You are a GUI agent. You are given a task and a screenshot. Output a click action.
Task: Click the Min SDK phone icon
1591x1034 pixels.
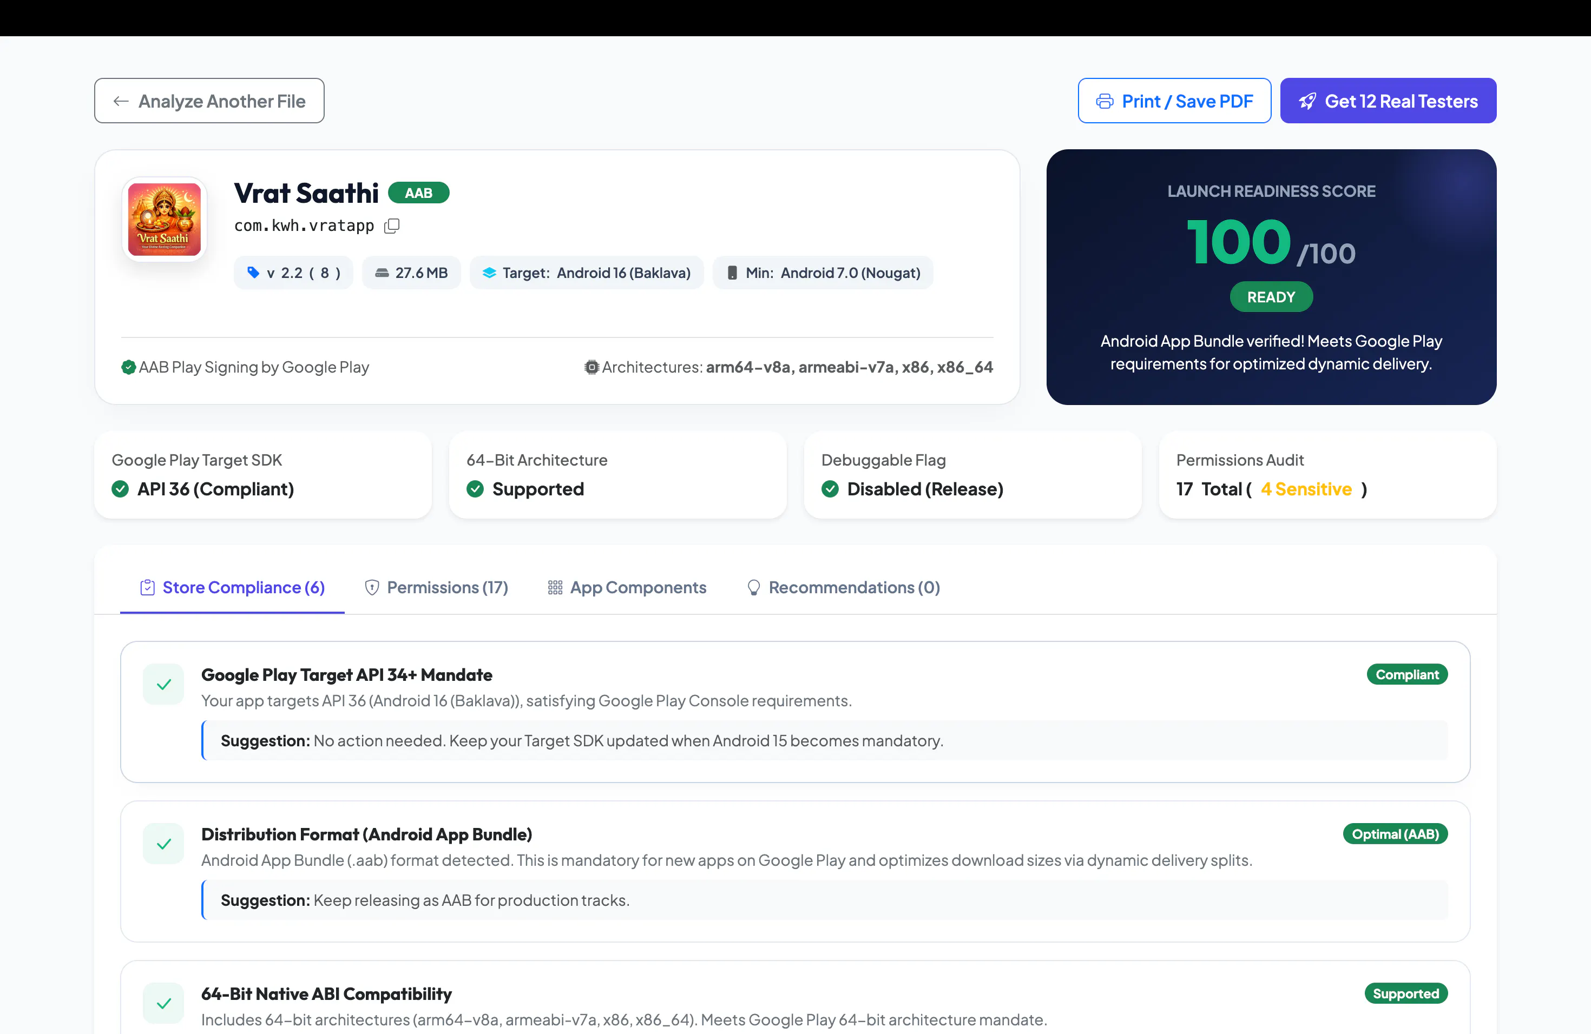[733, 273]
